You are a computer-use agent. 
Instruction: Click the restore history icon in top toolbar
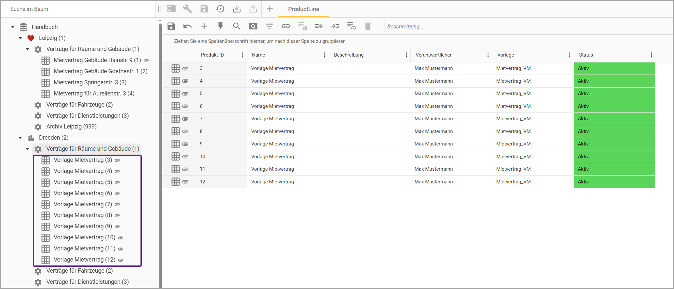(220, 9)
